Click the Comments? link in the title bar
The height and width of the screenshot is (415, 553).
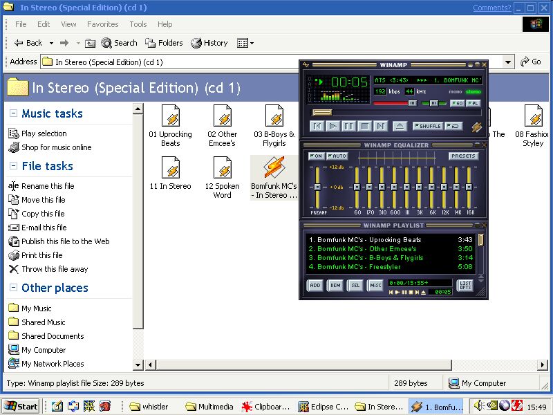coord(491,7)
